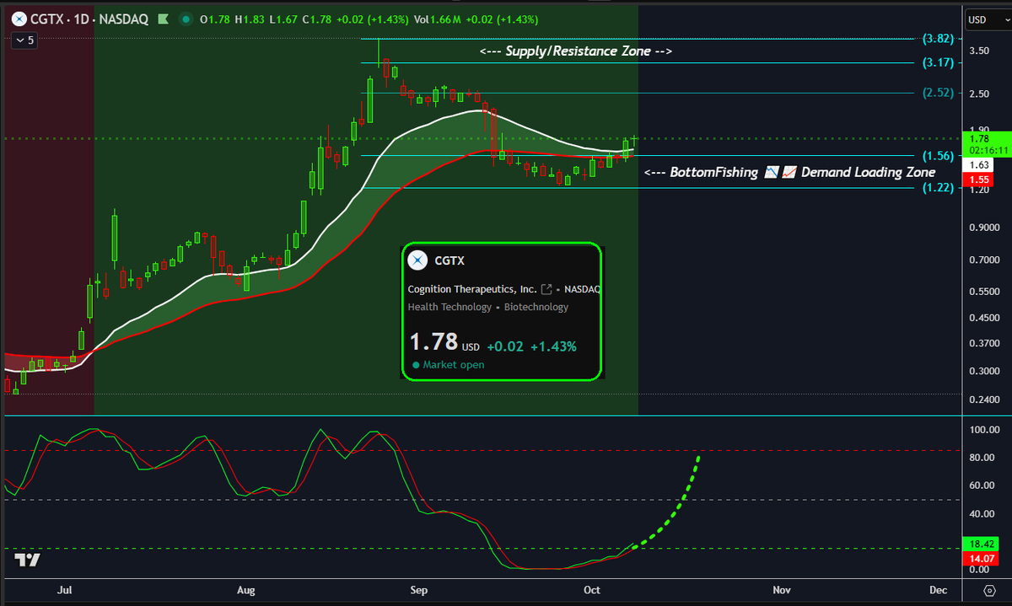
Task: Click the (3.17) price level label
Action: tap(938, 62)
